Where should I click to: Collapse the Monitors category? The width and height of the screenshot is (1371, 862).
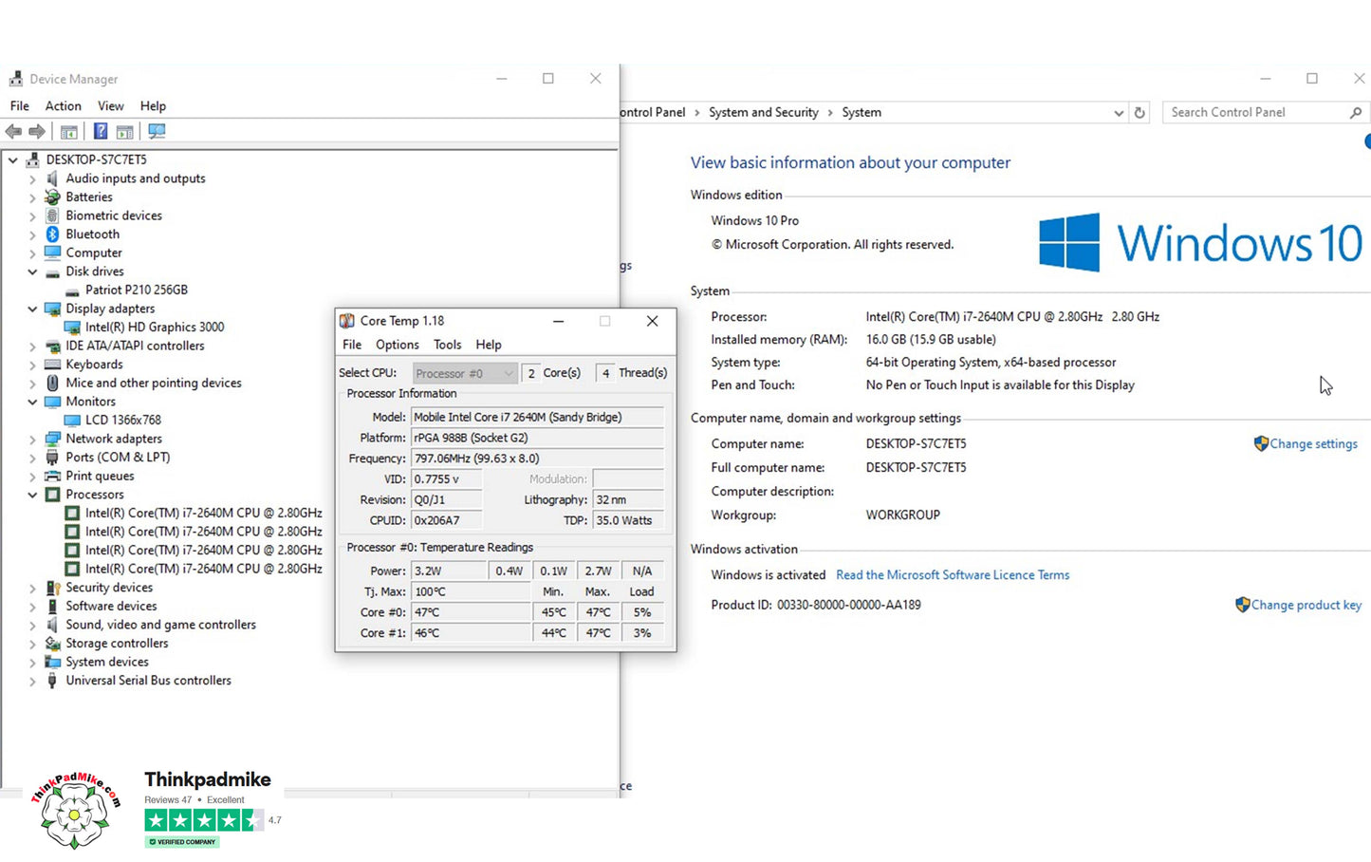[x=32, y=402]
